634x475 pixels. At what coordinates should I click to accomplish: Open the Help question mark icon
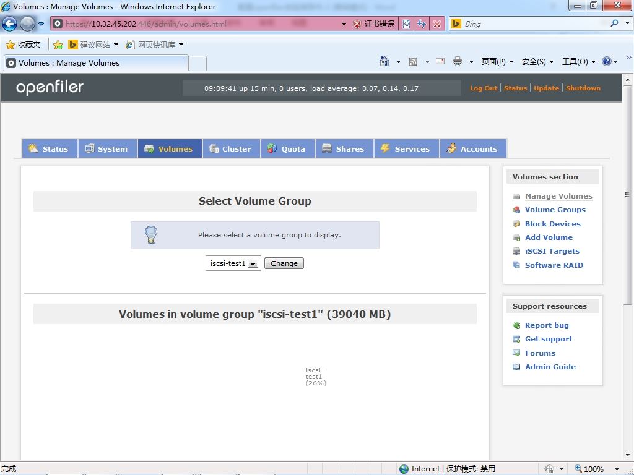click(x=607, y=61)
